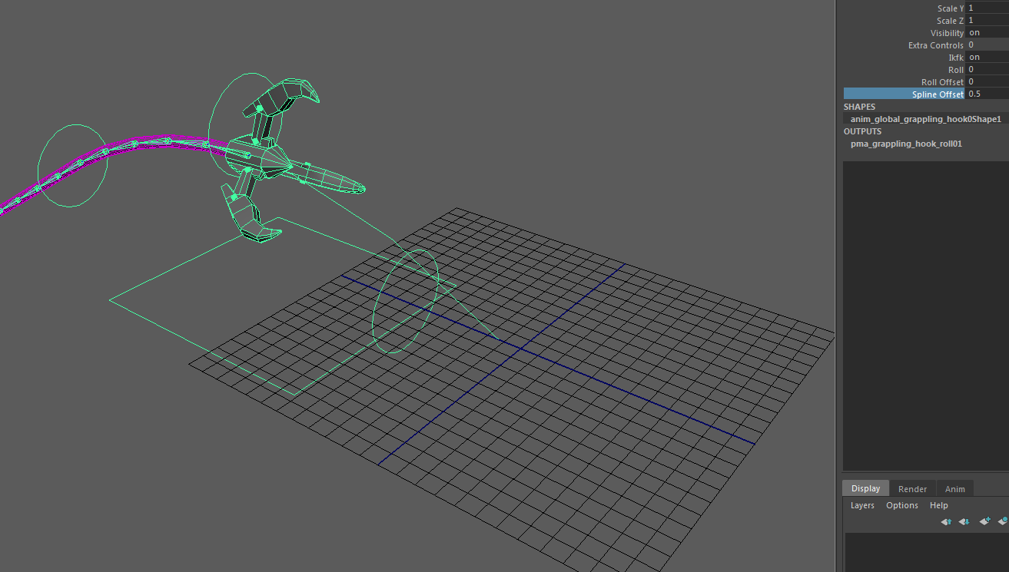Create a new empty layer icon

[x=984, y=521]
